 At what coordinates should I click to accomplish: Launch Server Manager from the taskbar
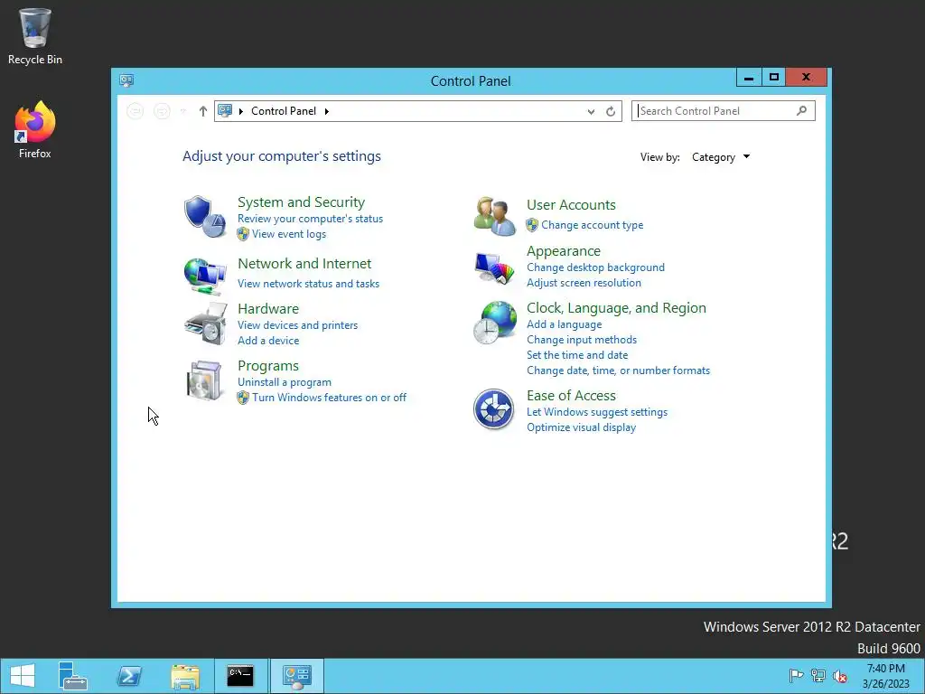[x=72, y=676]
